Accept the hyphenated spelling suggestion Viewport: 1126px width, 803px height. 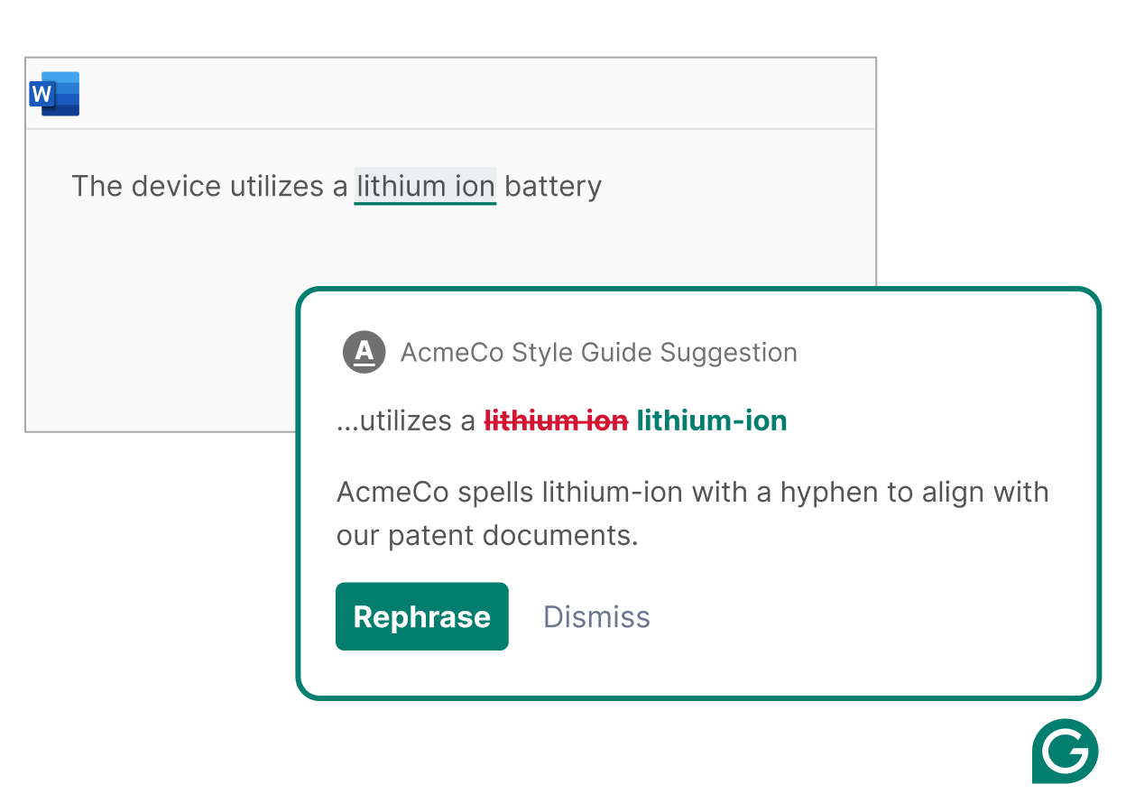(x=421, y=616)
